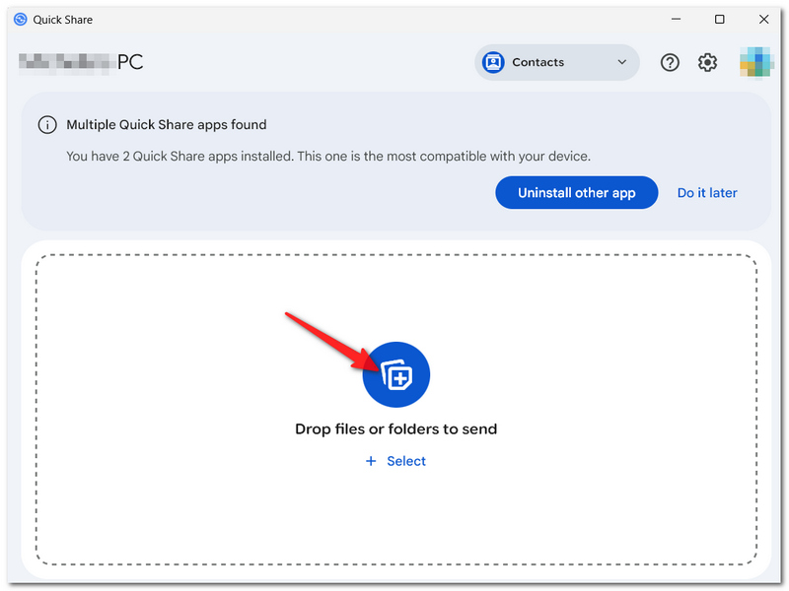Minimize the Quick Share window
The image size is (789, 591).
pyautogui.click(x=676, y=19)
